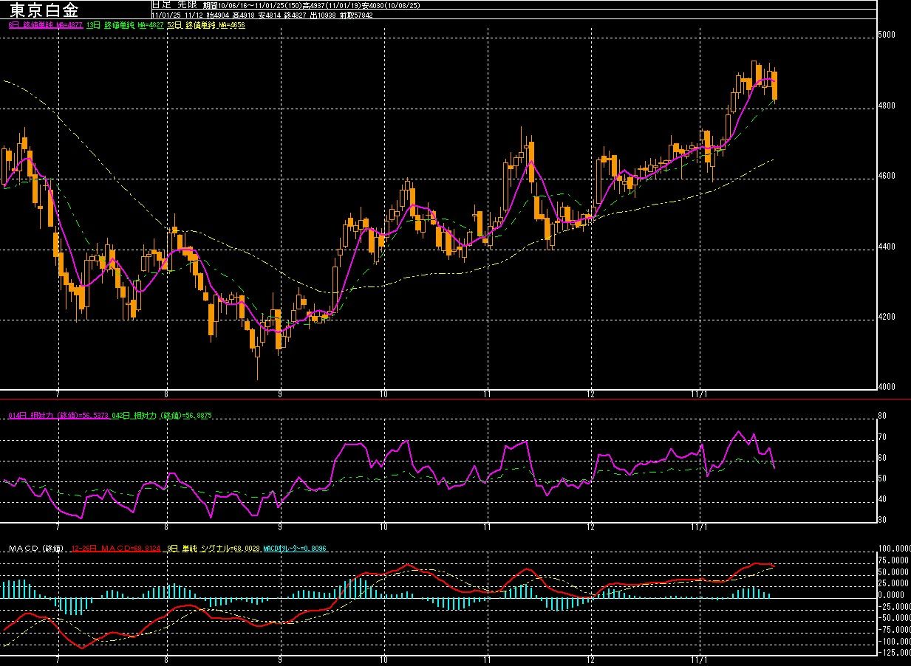Click the last orange candlestick near 4827
The height and width of the screenshot is (666, 911).
774,84
